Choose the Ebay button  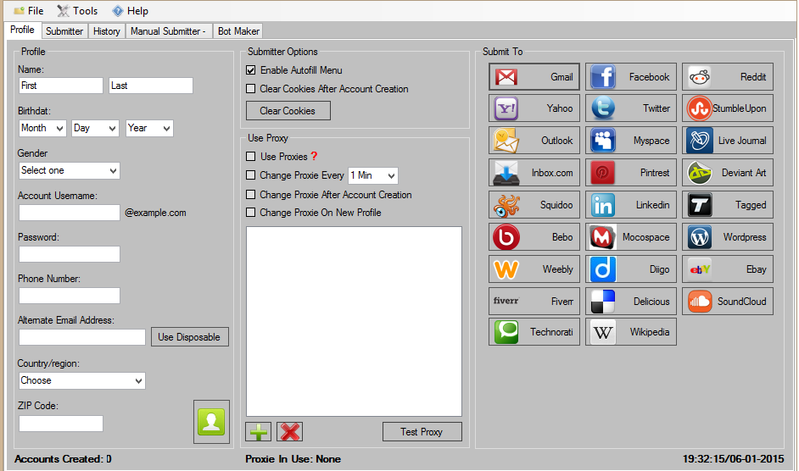click(x=728, y=269)
